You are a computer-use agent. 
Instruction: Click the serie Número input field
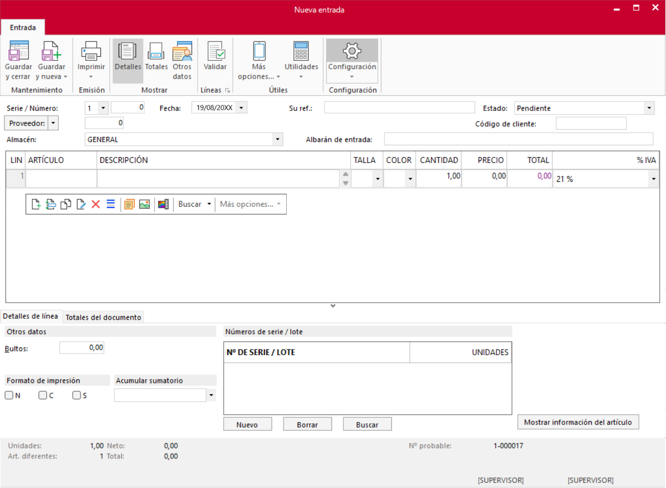(x=128, y=108)
